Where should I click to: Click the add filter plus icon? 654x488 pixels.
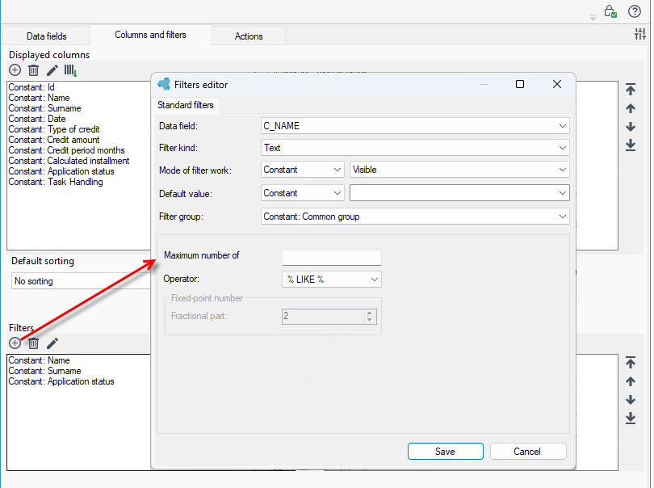pyautogui.click(x=15, y=343)
